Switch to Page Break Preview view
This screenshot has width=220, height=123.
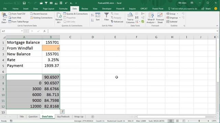point(184,121)
